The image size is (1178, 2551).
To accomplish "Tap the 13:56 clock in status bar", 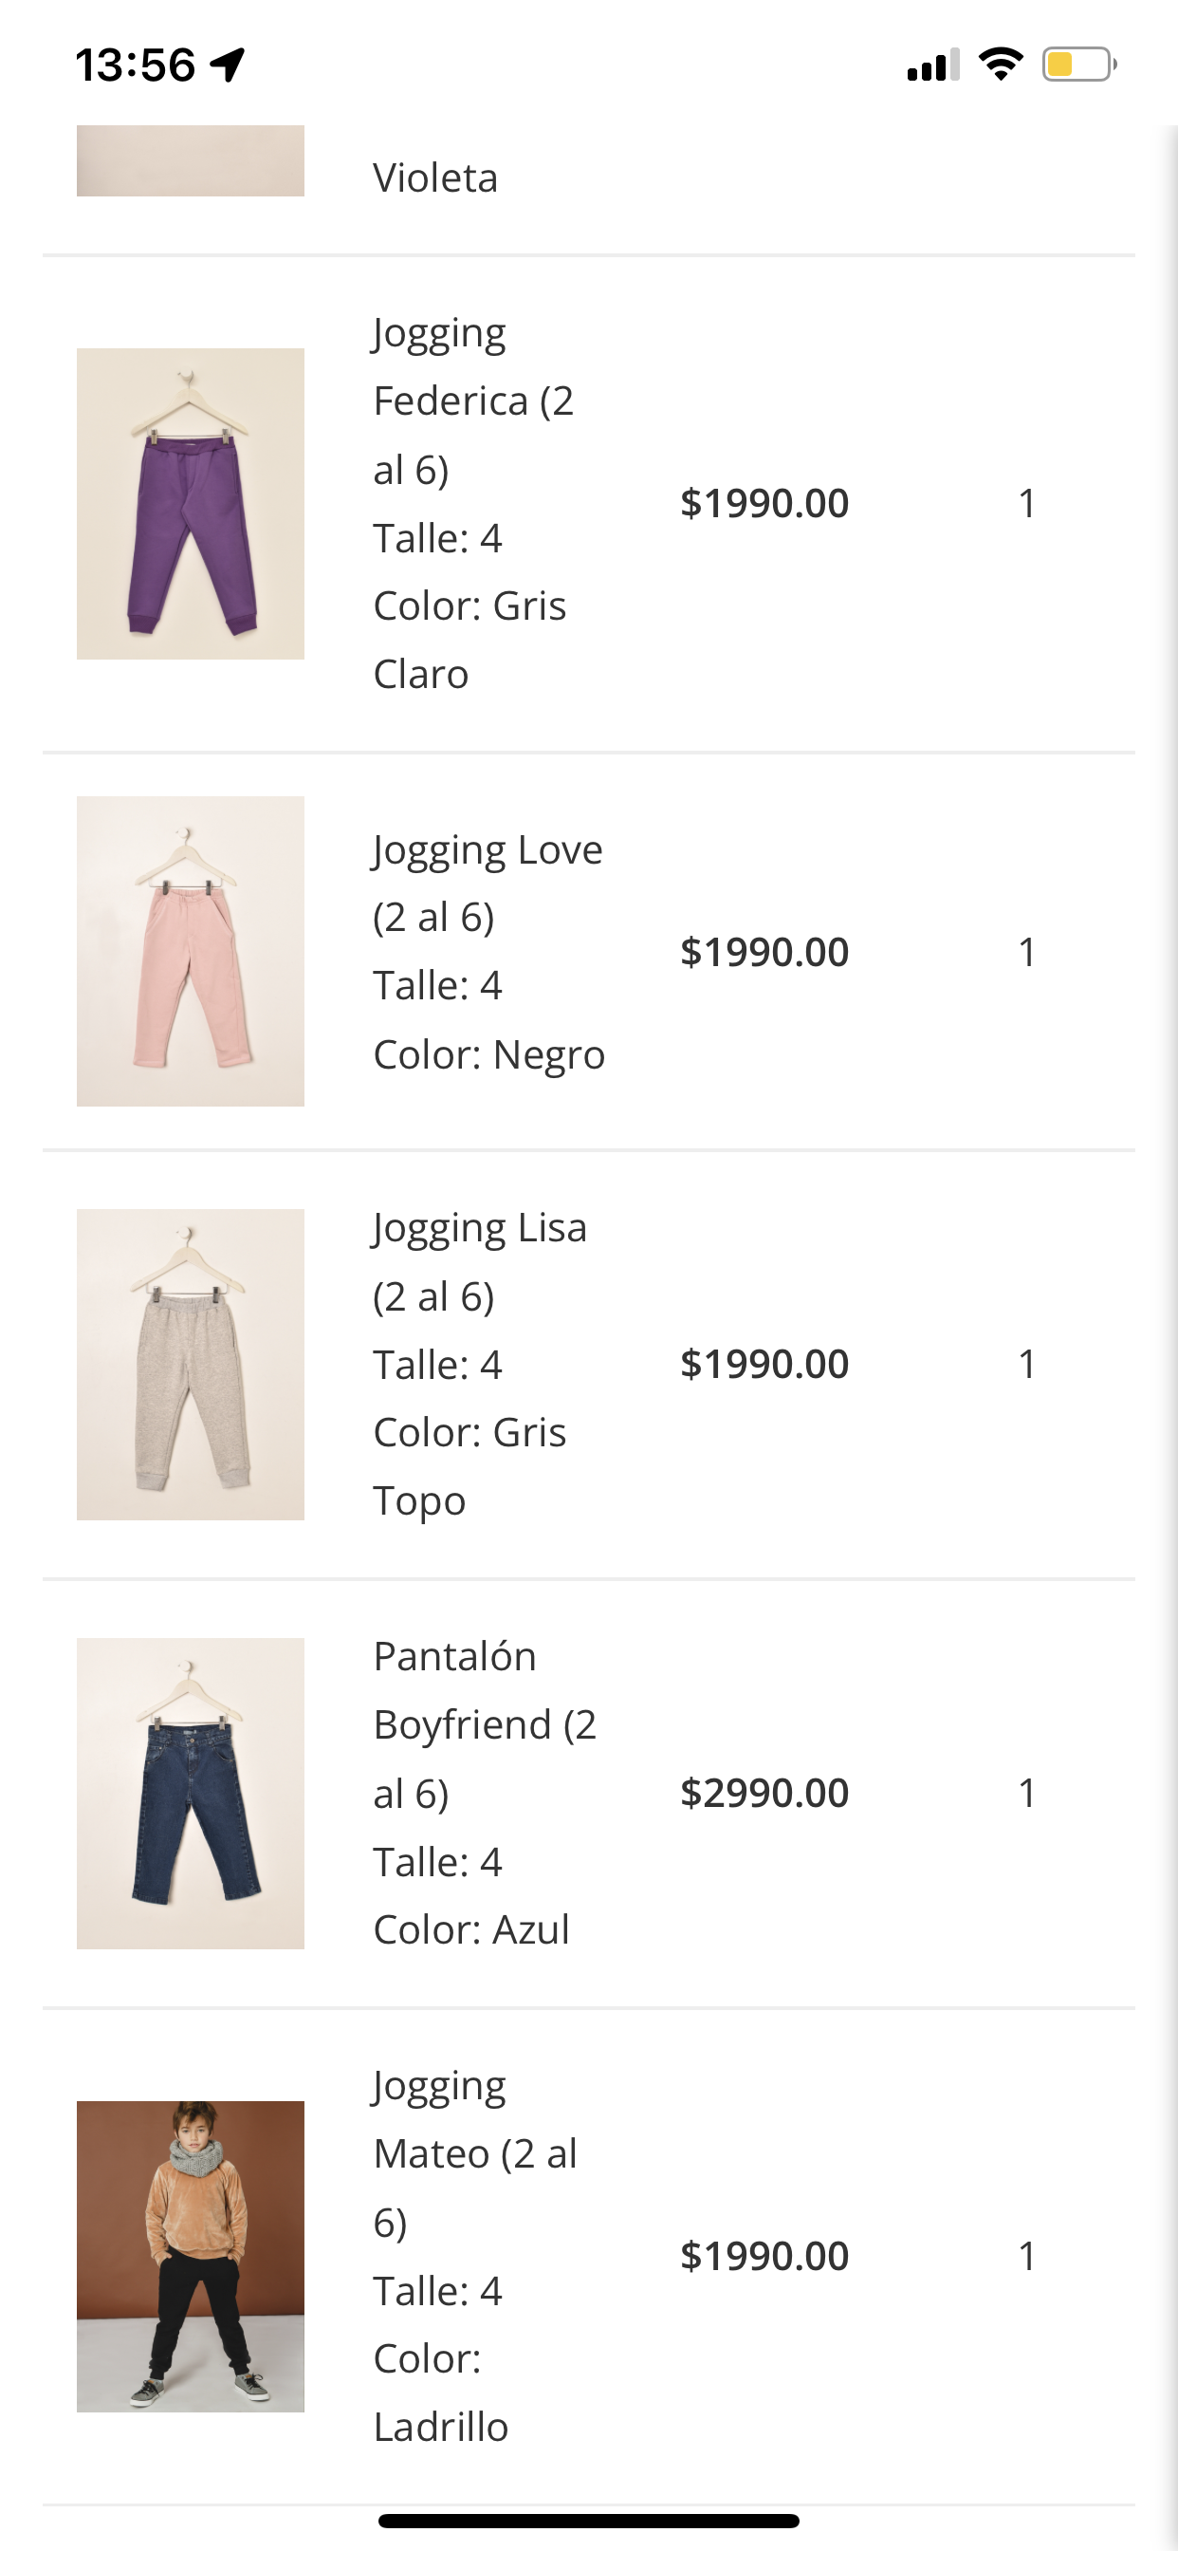I will coord(136,65).
